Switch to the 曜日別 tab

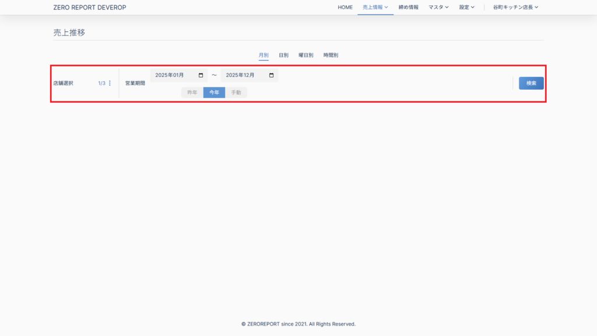pos(306,55)
